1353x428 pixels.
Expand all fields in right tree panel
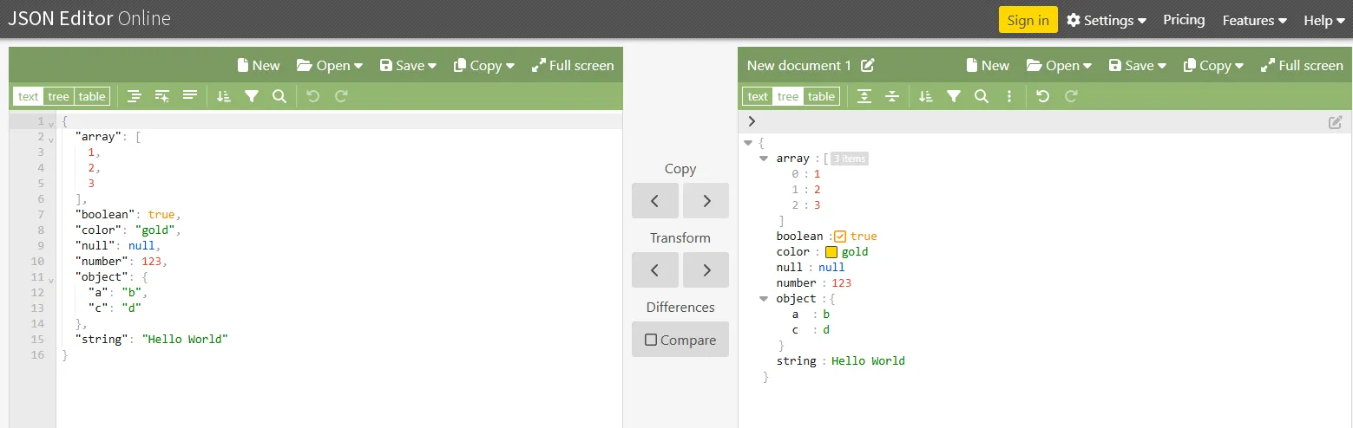[864, 96]
